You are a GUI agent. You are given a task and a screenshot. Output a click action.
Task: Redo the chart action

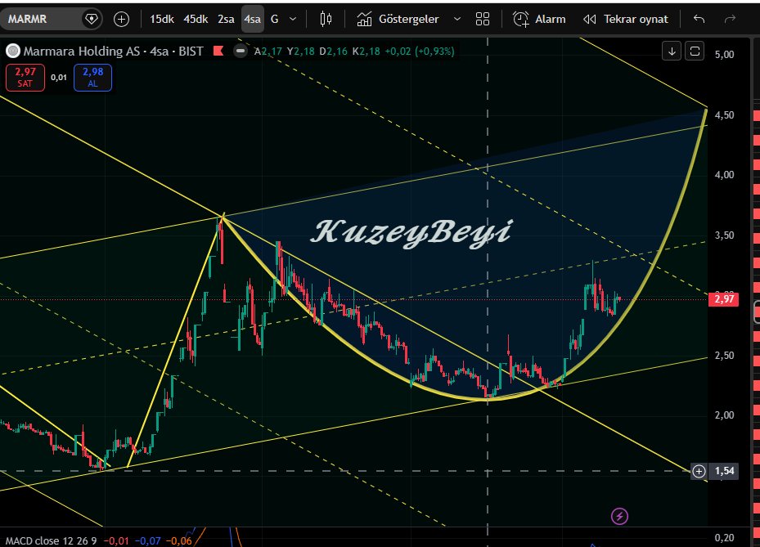click(730, 19)
